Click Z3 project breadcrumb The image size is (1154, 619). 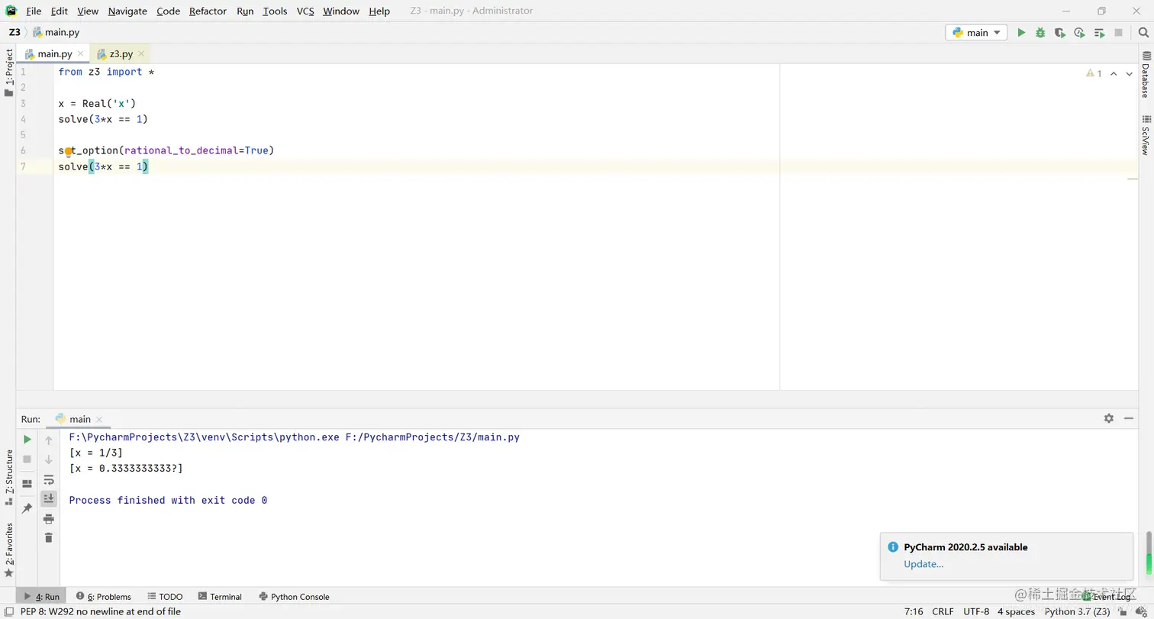[15, 32]
